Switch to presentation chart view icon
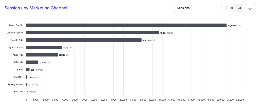This screenshot has width=259, height=109. click(239, 8)
